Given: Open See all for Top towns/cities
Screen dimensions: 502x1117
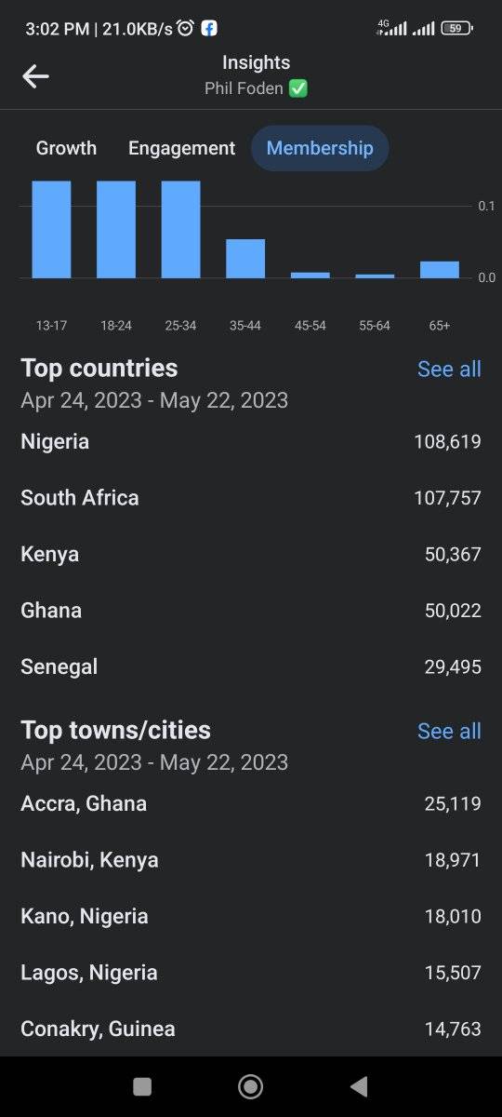Looking at the screenshot, I should pyautogui.click(x=449, y=732).
